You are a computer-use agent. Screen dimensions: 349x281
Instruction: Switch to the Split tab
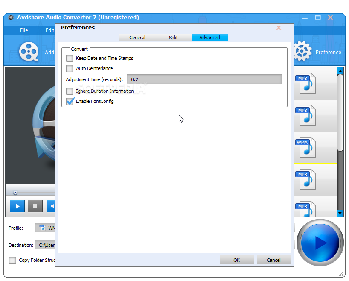[173, 38]
